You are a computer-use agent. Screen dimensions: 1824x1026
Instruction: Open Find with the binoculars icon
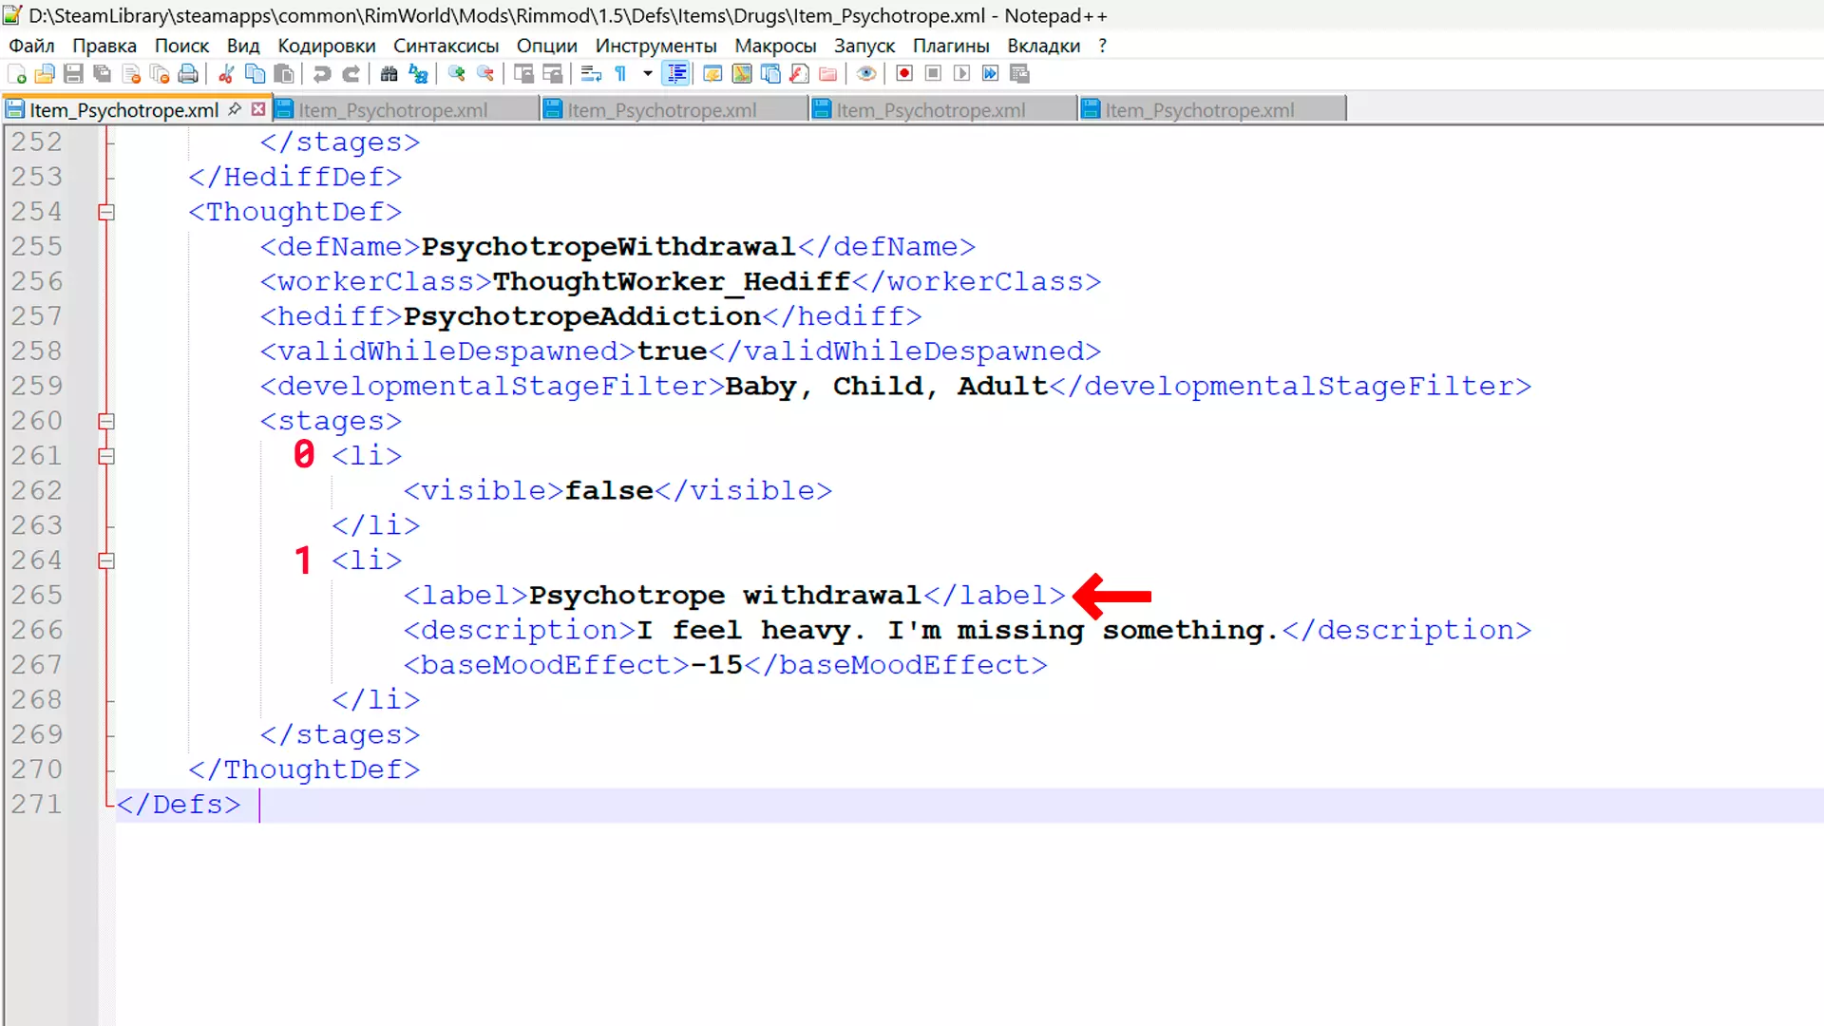click(x=389, y=74)
